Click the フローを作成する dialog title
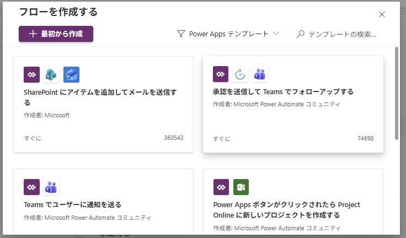The height and width of the screenshot is (238, 406). pos(58,12)
